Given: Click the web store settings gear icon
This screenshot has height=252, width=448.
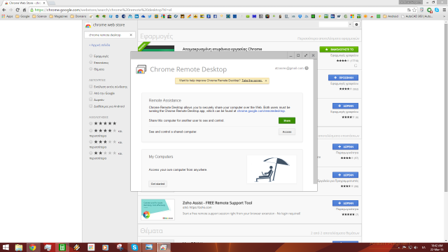Looking at the screenshot, I should click(356, 24).
